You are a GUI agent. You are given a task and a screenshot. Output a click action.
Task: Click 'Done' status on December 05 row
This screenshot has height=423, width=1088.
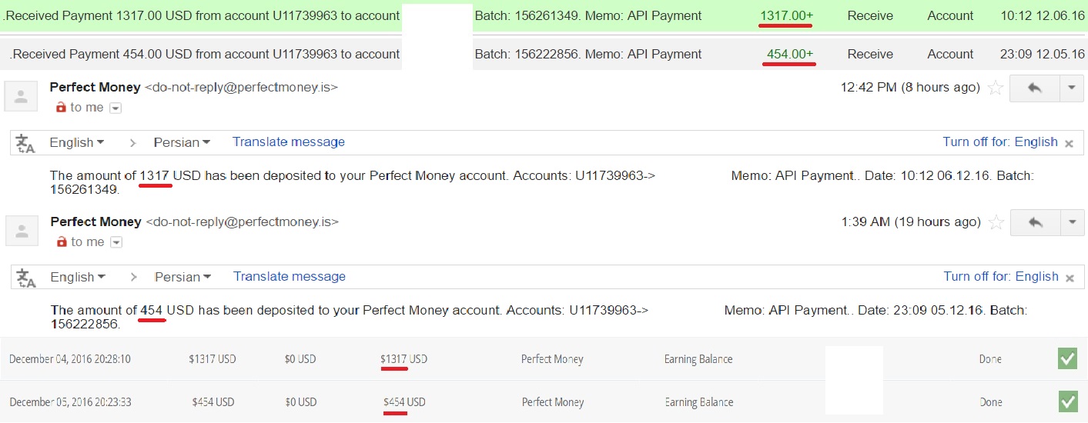click(x=990, y=402)
